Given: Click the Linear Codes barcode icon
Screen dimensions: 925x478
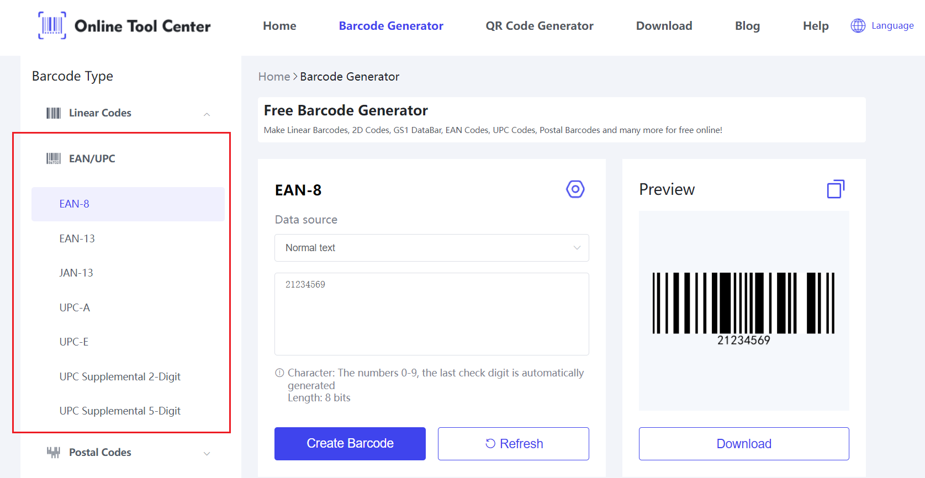Looking at the screenshot, I should (x=54, y=113).
